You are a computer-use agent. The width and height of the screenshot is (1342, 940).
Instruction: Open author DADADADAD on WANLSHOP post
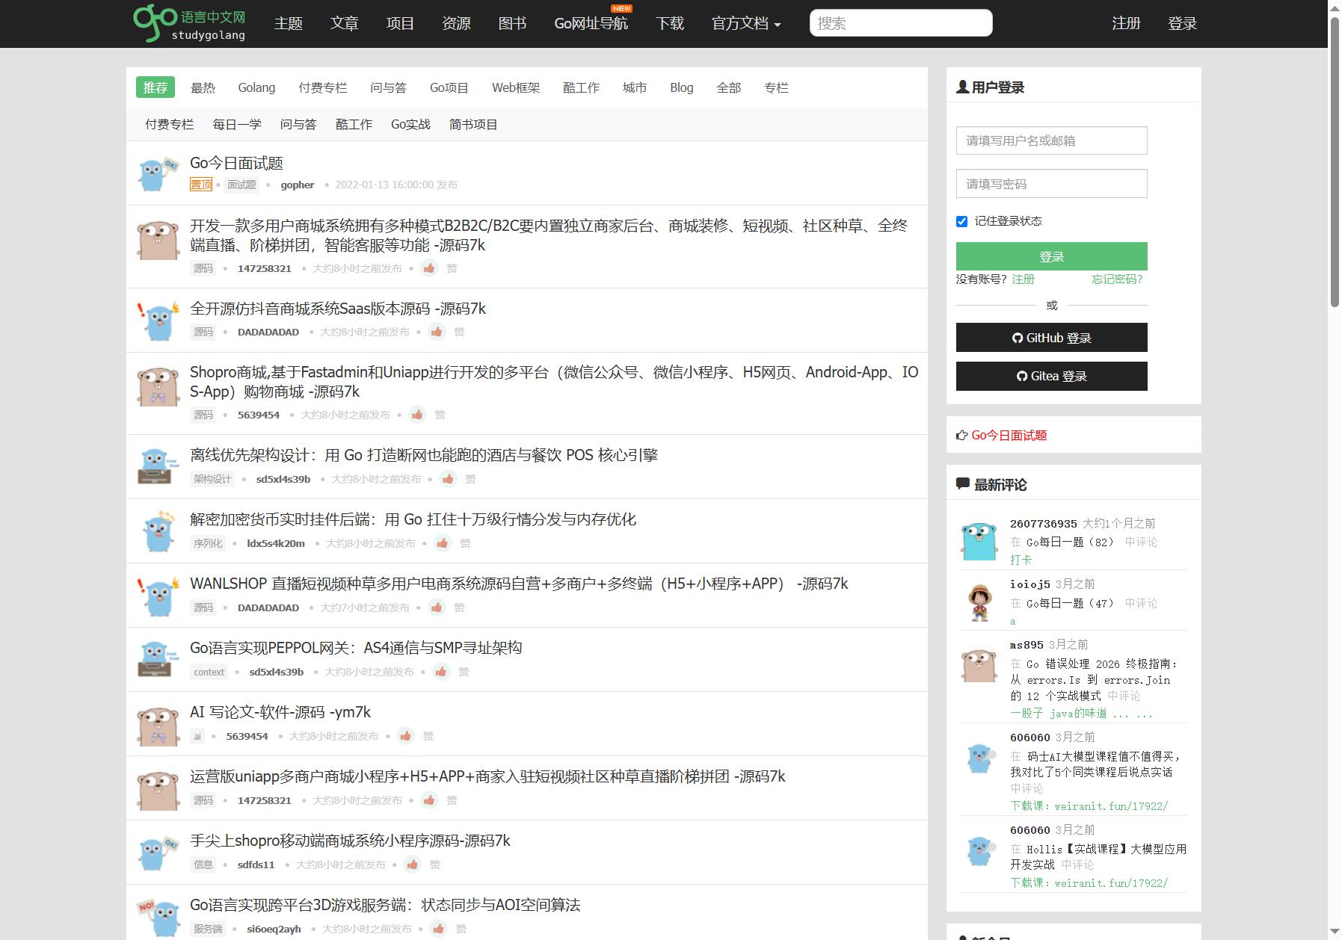coord(268,607)
